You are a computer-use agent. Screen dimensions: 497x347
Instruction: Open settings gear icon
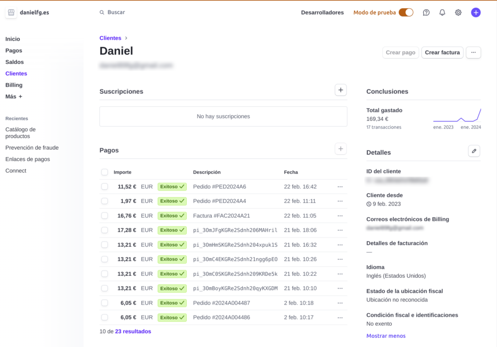(x=458, y=13)
